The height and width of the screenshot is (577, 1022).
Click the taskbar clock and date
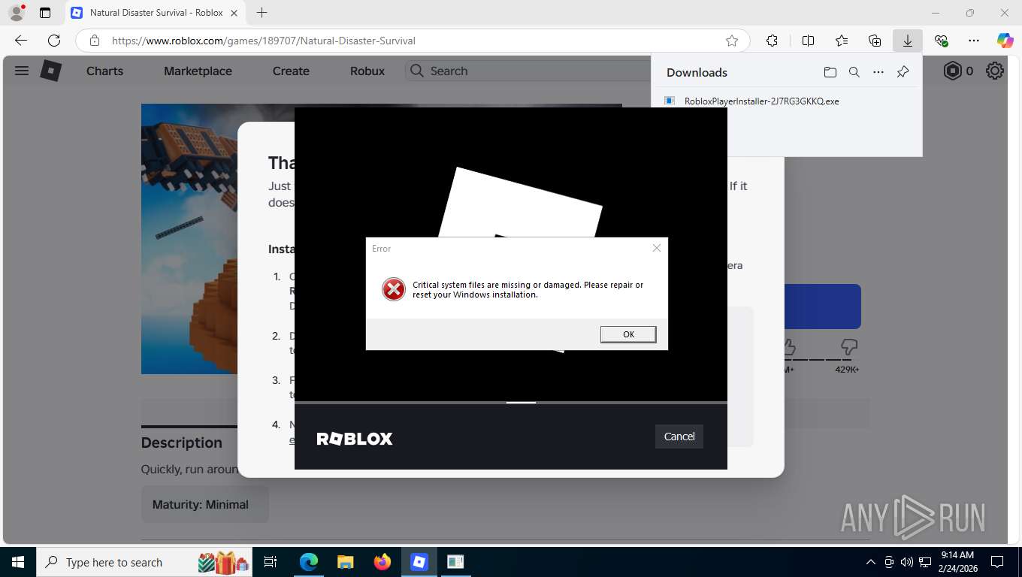tap(957, 562)
